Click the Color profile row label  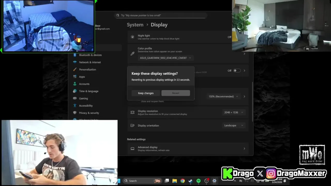click(145, 48)
